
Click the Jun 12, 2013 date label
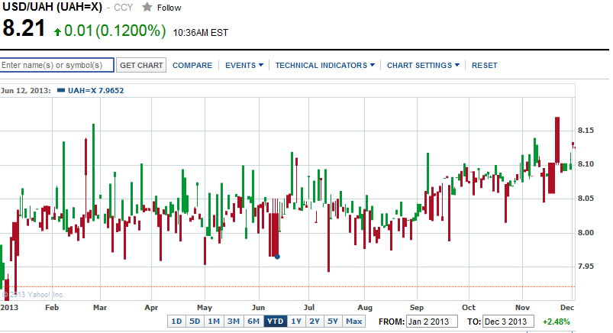(26, 90)
